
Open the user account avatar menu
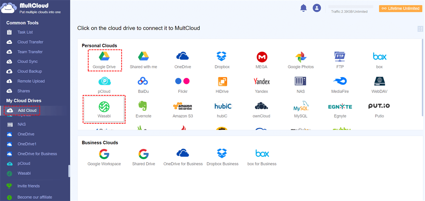point(317,8)
